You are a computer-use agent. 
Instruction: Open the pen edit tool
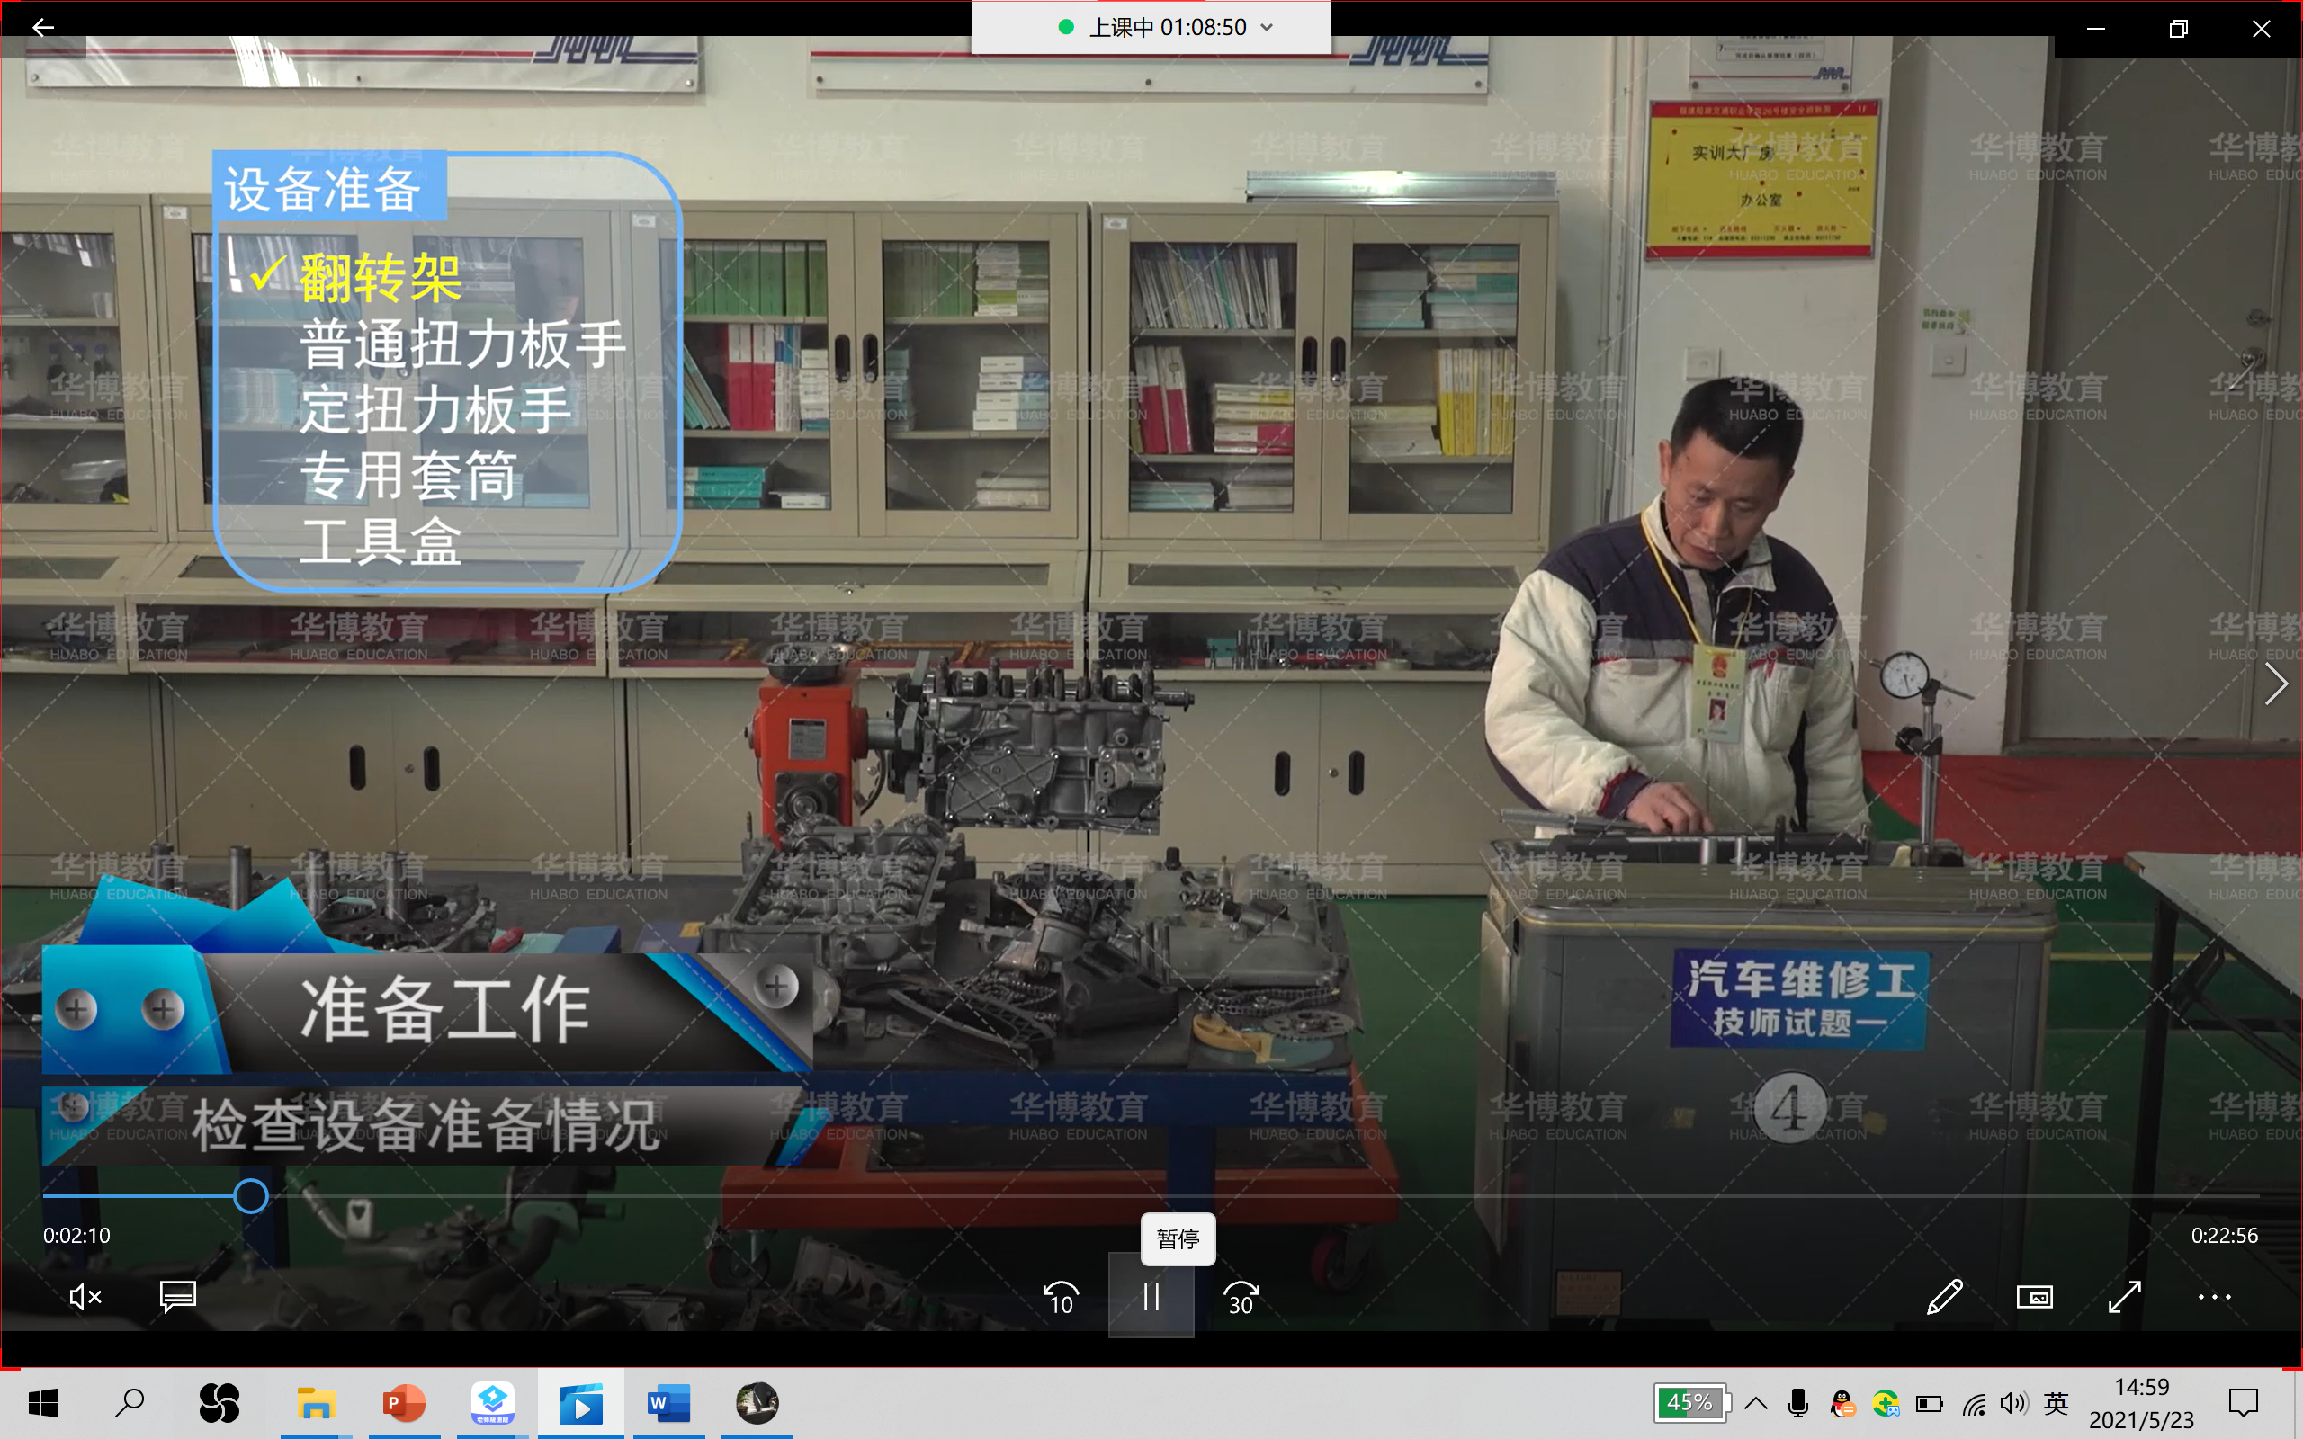(x=1943, y=1297)
